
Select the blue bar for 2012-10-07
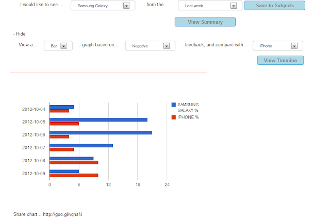pos(81,145)
